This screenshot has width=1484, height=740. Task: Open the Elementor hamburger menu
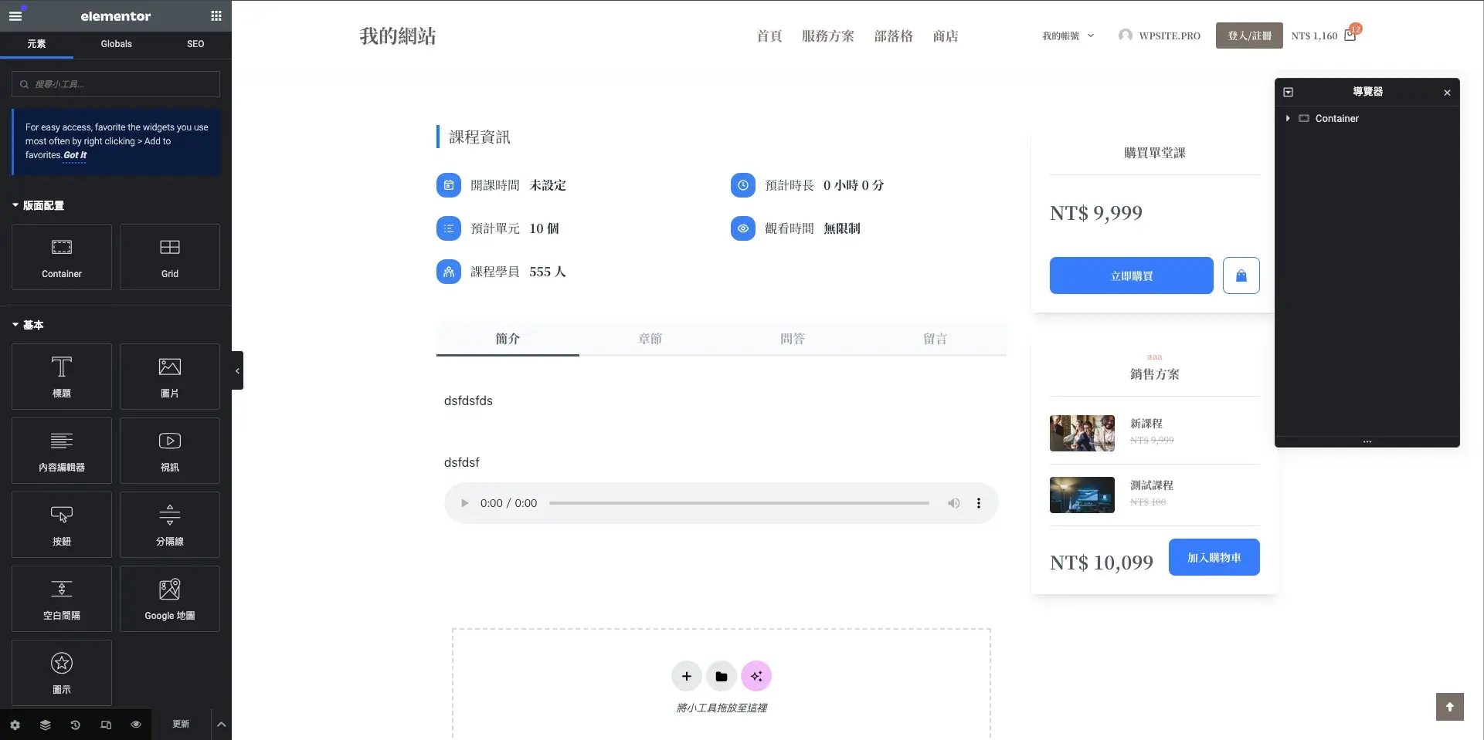tap(15, 15)
